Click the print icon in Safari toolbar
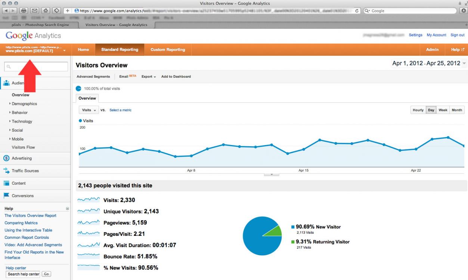The height and width of the screenshot is (280, 468). (24, 11)
